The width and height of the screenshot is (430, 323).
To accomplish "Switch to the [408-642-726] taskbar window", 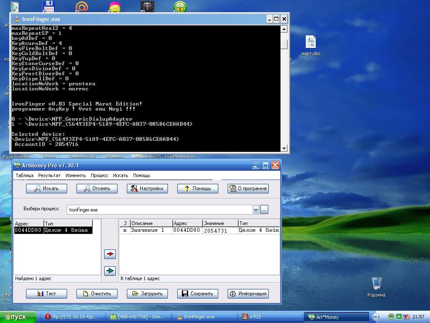I will pos(139,317).
